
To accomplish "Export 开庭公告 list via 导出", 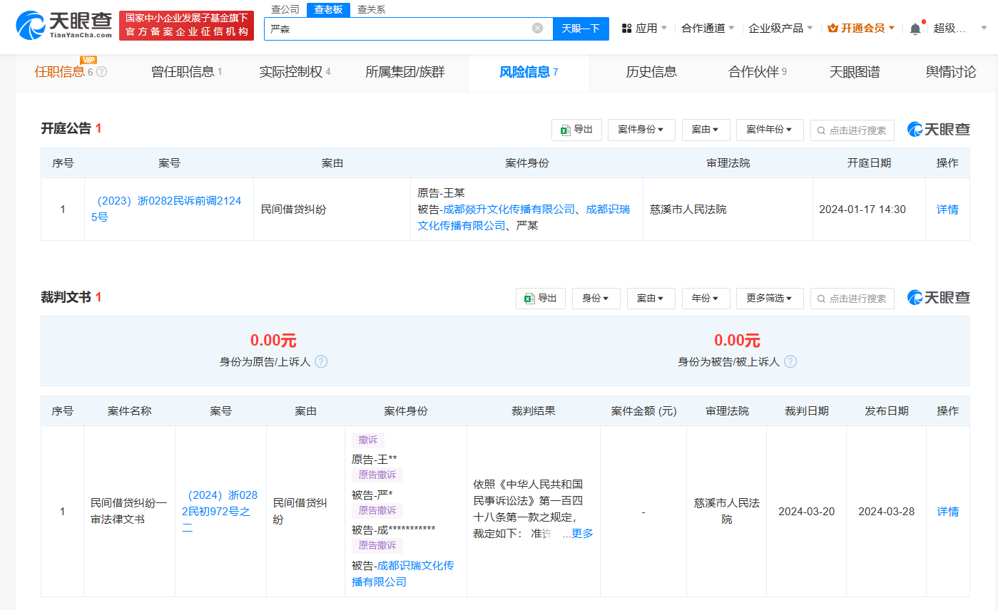I will 576,130.
